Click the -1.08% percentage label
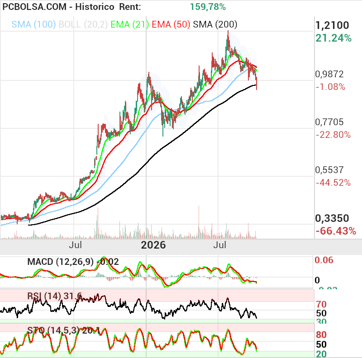The image size is (362, 358). point(330,87)
